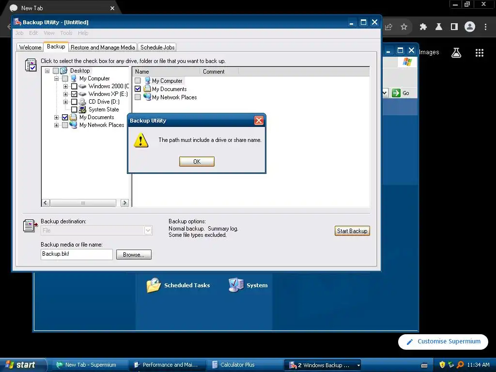This screenshot has height=372, width=496.
Task: Uncheck the Windows XP (E:) checkbox
Action: pos(74,94)
